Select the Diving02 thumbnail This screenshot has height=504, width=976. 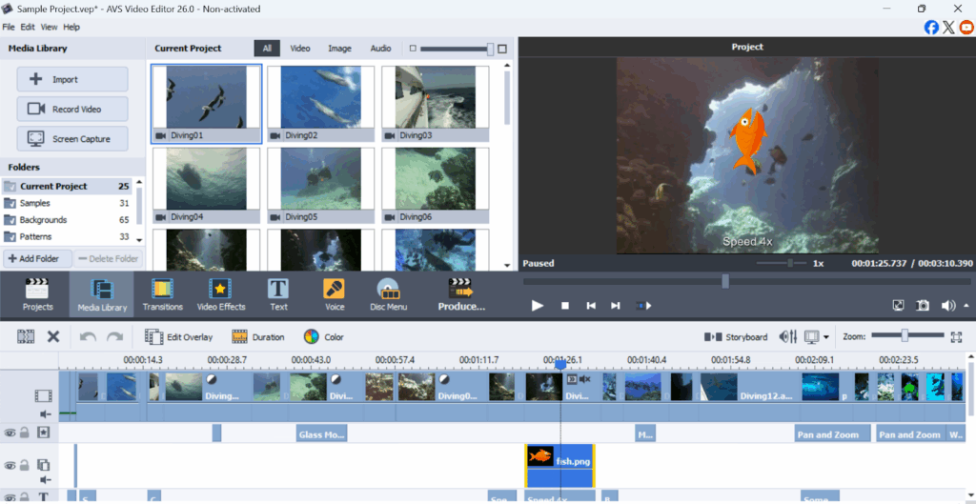320,104
